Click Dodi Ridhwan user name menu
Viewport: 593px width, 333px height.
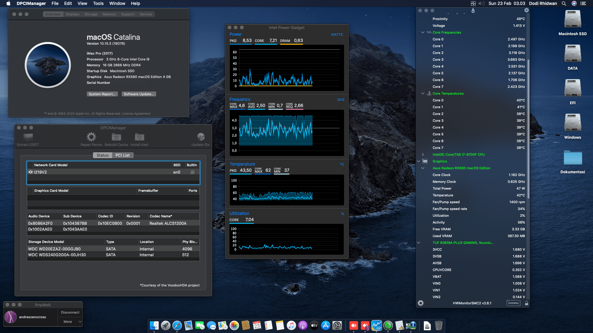[x=543, y=3]
